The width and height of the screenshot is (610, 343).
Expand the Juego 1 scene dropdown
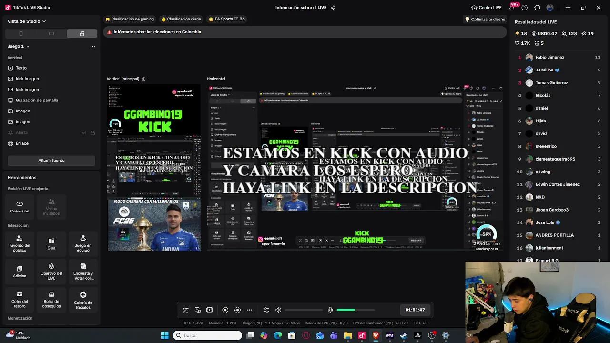18,46
